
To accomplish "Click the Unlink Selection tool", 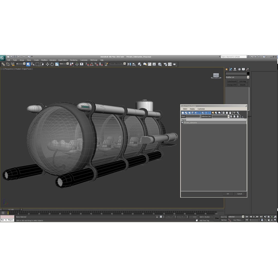I will click(8, 64).
